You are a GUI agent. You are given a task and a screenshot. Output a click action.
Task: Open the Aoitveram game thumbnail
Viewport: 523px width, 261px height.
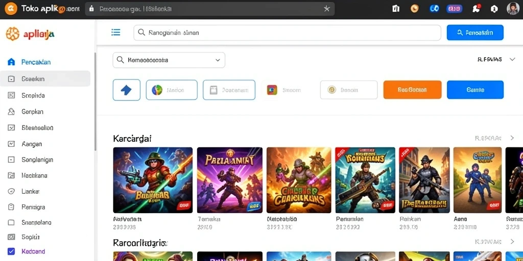pyautogui.click(x=153, y=180)
